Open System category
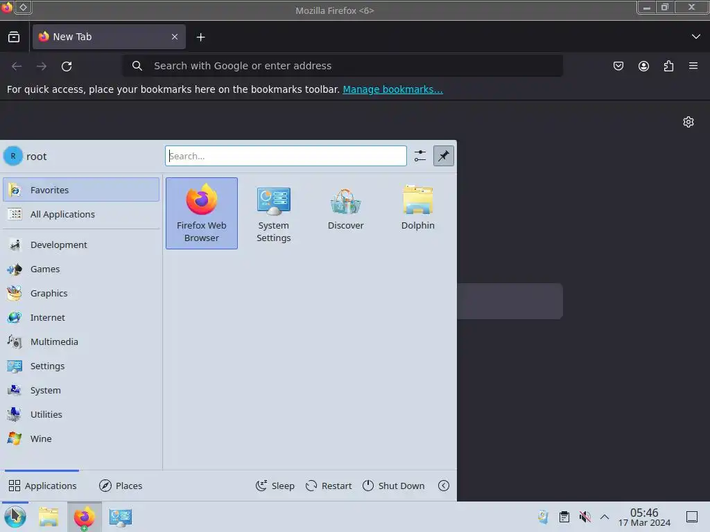This screenshot has height=532, width=710. coord(81,391)
